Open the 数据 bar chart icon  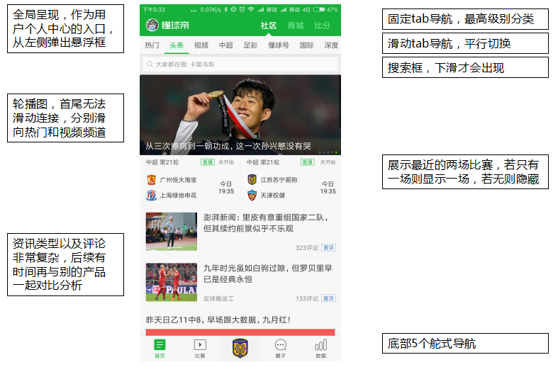(320, 344)
